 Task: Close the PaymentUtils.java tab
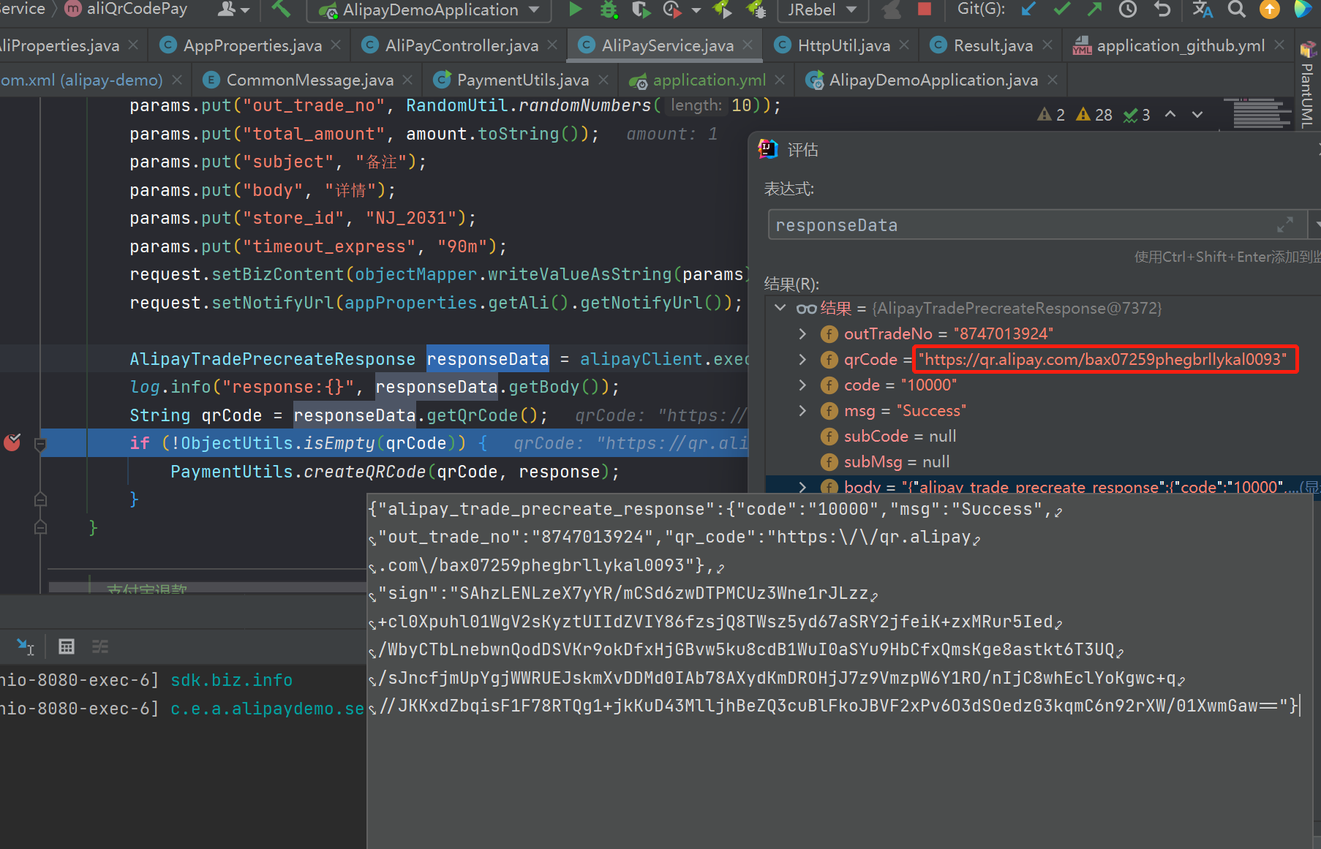pyautogui.click(x=603, y=80)
